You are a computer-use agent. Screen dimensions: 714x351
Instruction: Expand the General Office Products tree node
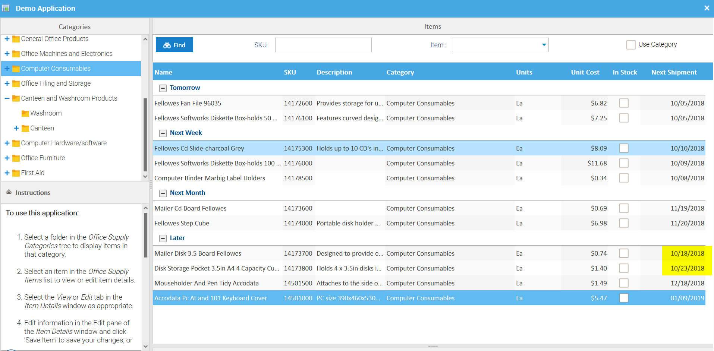7,39
